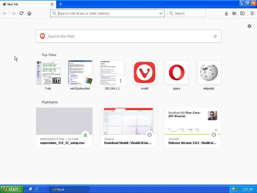Click the green download arrow badge

coord(85,135)
